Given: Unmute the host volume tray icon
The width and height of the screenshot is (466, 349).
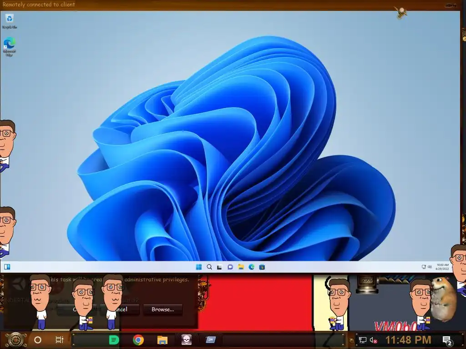Looking at the screenshot, I should [373, 340].
